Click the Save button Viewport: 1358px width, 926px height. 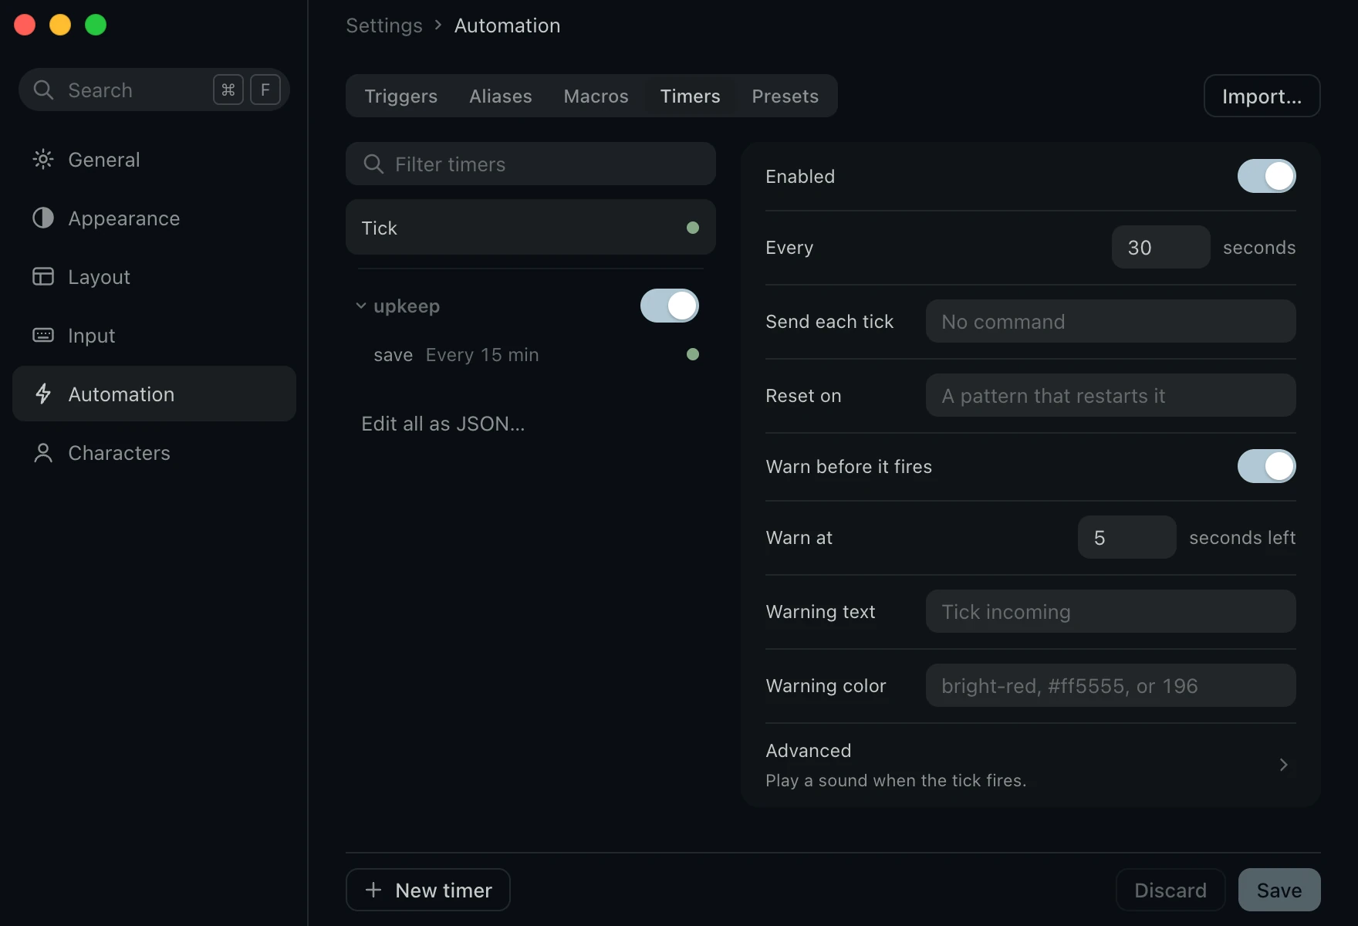[1279, 891]
